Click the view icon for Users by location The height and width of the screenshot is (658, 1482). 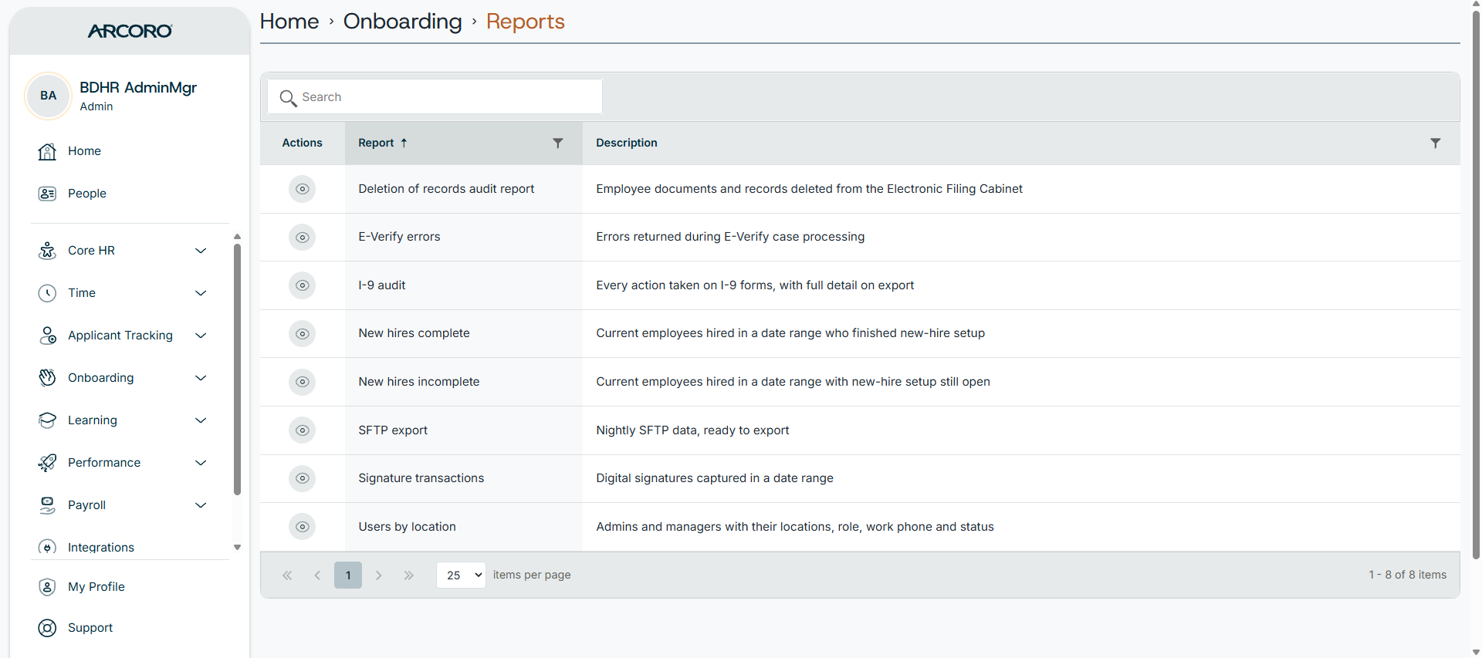(x=303, y=527)
